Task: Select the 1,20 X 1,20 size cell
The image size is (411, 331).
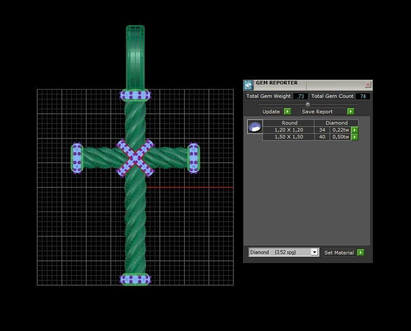Action: click(288, 130)
